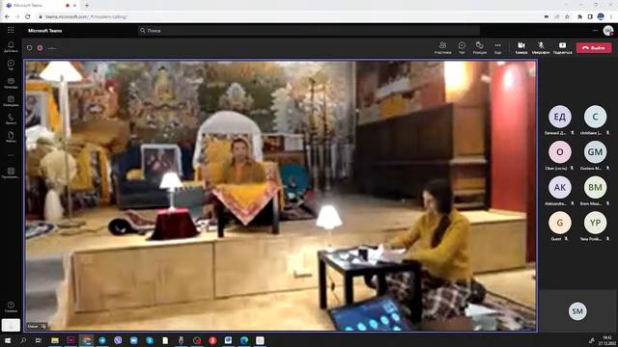Open Share content tray
The image size is (618, 347).
[x=562, y=47]
